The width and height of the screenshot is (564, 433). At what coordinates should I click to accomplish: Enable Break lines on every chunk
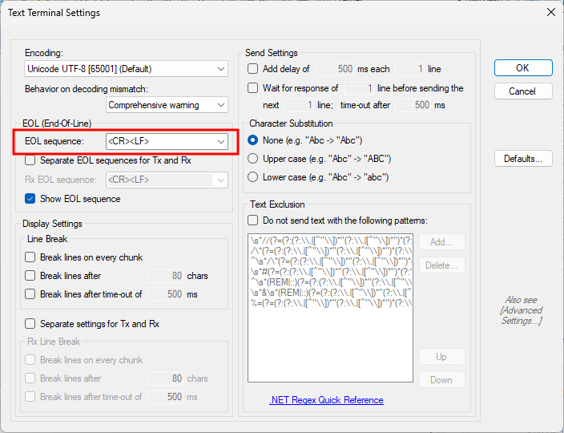[x=30, y=257]
